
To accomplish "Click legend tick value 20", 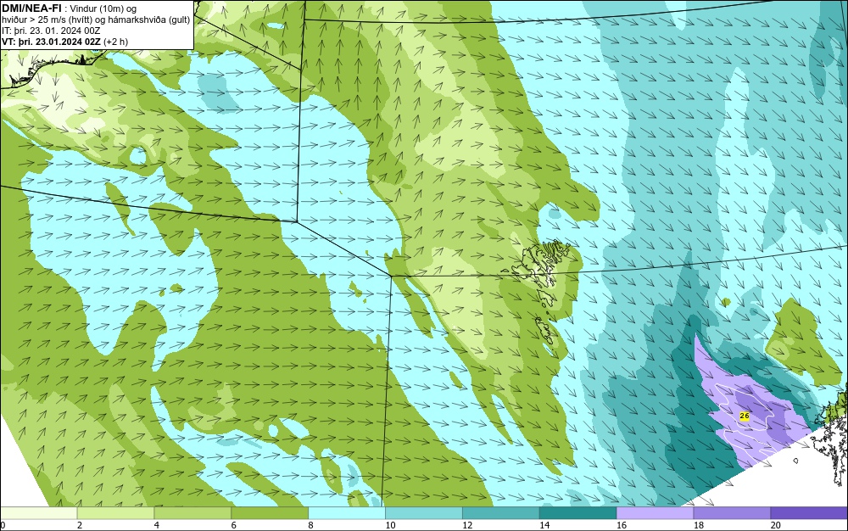I will pyautogui.click(x=776, y=525).
